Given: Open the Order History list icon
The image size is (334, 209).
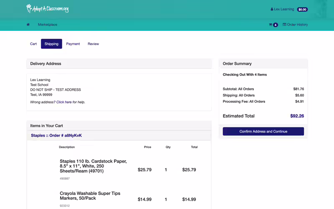Looking at the screenshot, I should (x=284, y=25).
